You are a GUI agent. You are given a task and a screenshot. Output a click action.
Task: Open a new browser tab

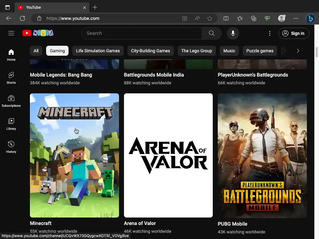pyautogui.click(x=95, y=7)
